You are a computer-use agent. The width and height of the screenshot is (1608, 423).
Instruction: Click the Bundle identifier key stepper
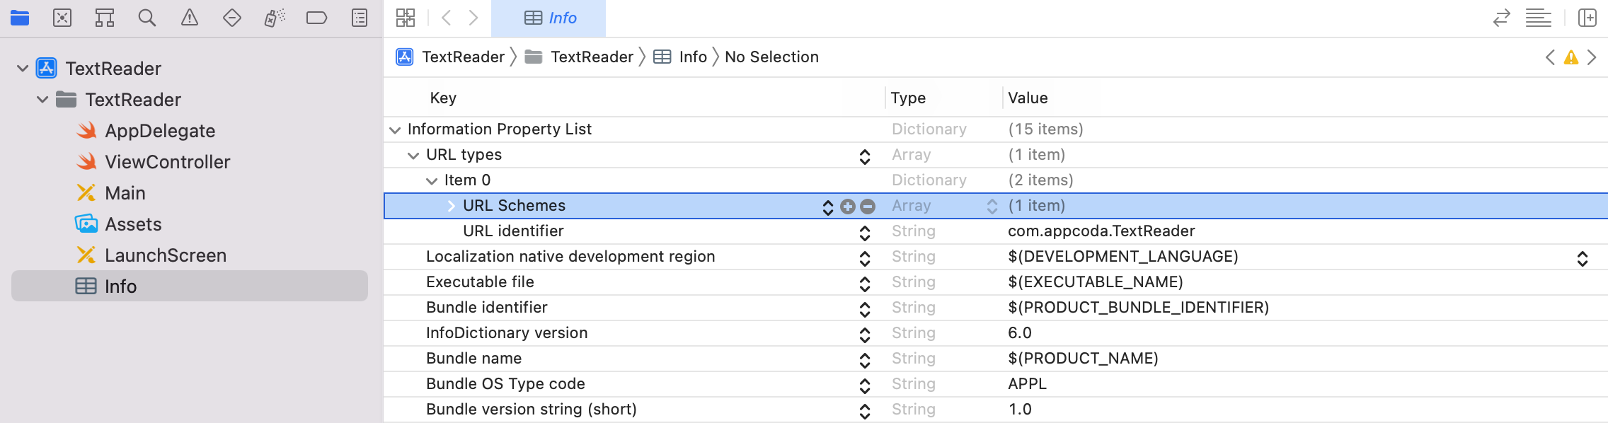coord(864,309)
